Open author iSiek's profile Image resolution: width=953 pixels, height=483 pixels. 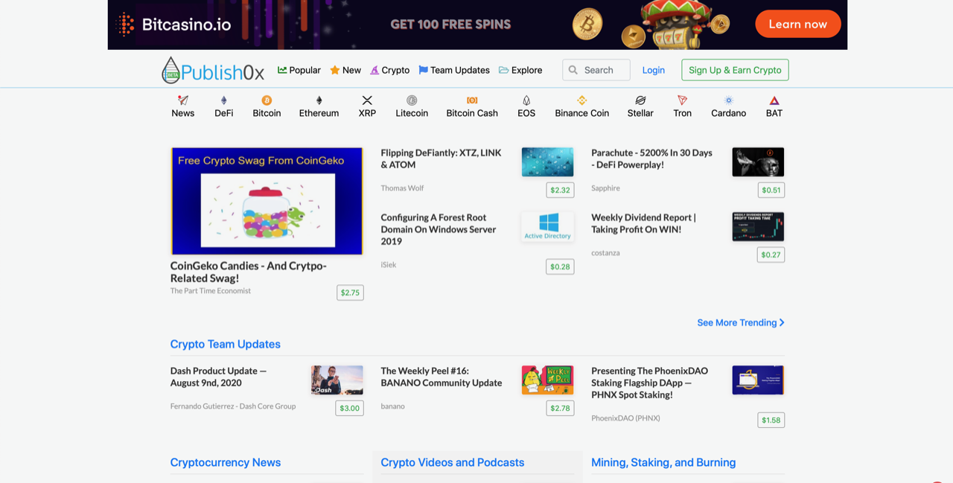(x=389, y=265)
